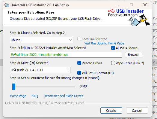
Task: Open Recommended Flash Drives link
Action: (64, 96)
